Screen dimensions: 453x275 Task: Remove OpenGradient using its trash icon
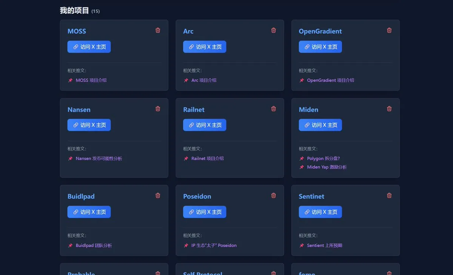pos(389,30)
